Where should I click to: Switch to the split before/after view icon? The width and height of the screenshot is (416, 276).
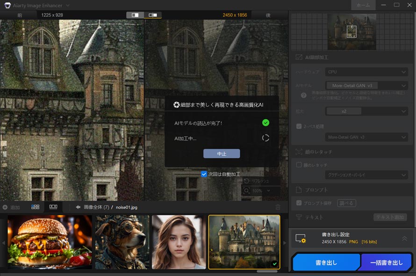[x=135, y=15]
